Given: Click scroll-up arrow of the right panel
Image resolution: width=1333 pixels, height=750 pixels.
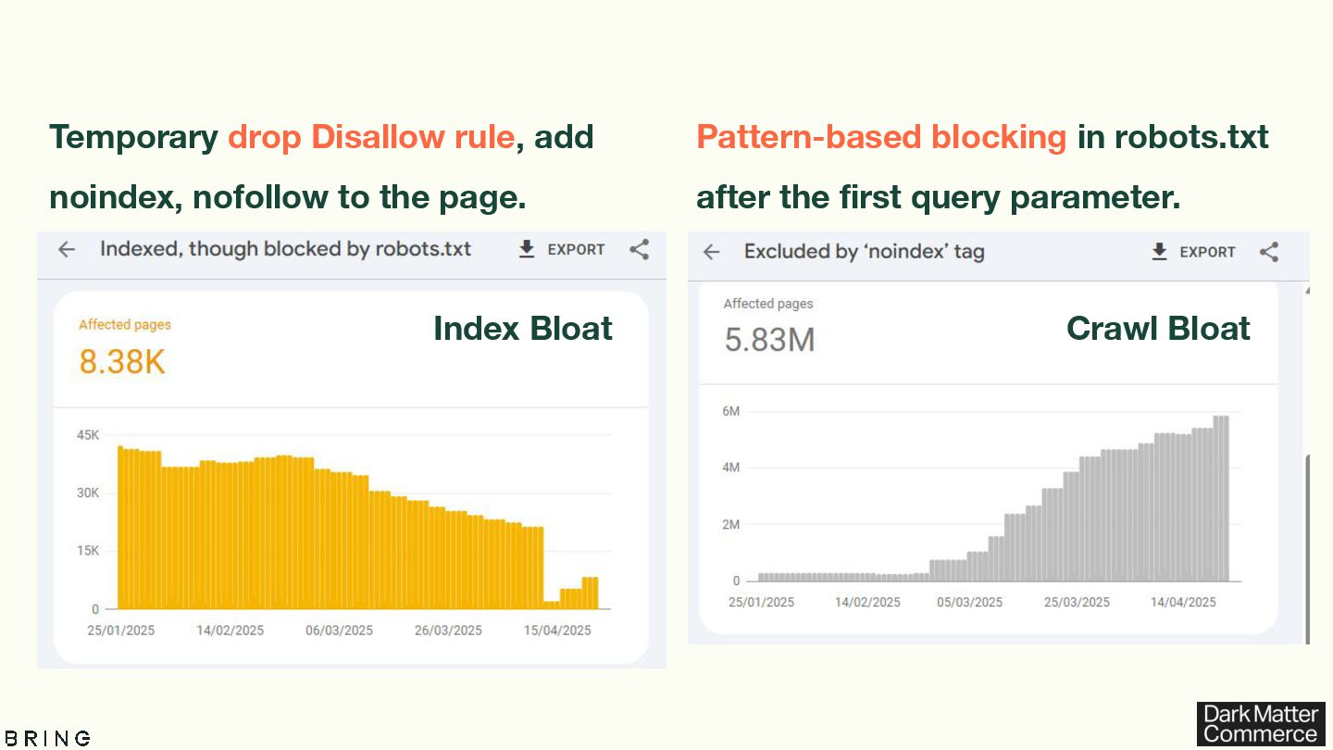Looking at the screenshot, I should click(x=1306, y=291).
